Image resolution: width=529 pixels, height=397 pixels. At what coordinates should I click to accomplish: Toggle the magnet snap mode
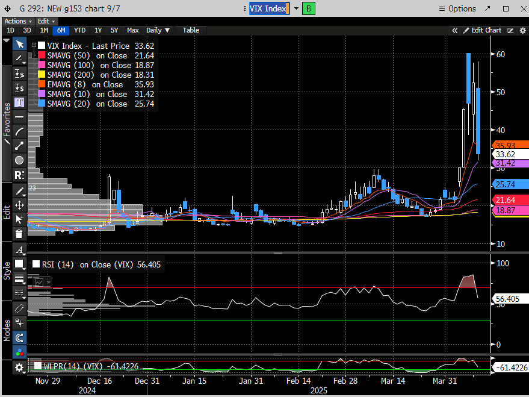[x=19, y=338]
